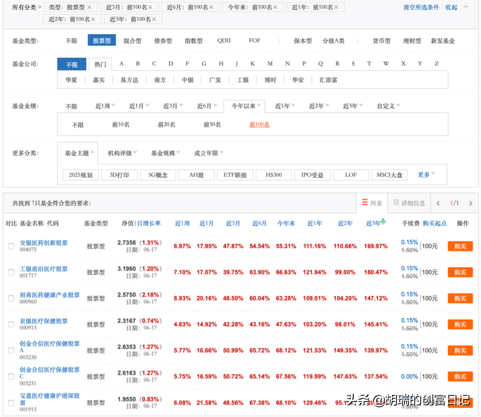This screenshot has width=481, height=417.
Task: Sort by 购买起点 column header
Action: tap(434, 223)
